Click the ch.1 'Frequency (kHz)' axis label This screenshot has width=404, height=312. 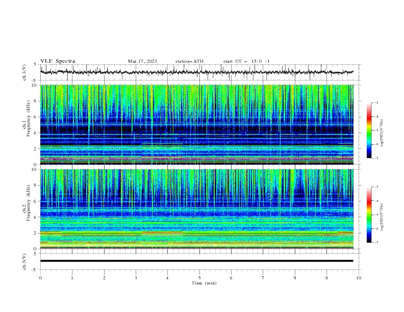(x=29, y=119)
